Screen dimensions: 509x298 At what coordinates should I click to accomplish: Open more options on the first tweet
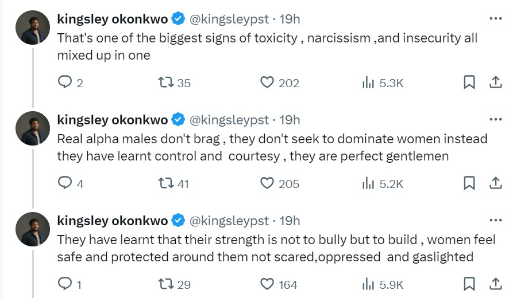point(495,18)
